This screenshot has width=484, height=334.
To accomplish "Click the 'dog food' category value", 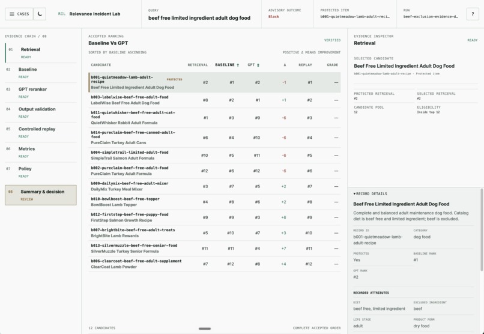I will 422,237.
